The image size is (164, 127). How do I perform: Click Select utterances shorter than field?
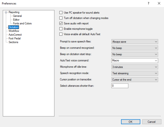point(120,86)
